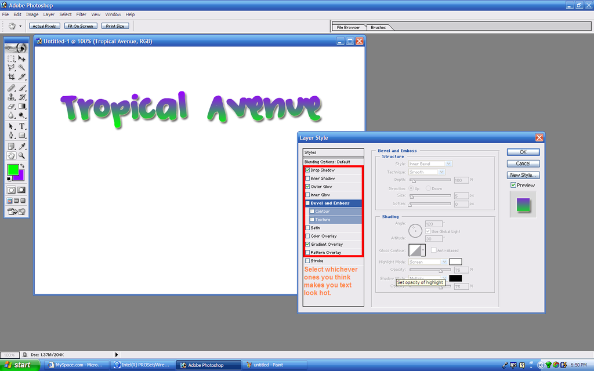Click the Print Size button
Screen dimensions: 594x371
(x=115, y=26)
